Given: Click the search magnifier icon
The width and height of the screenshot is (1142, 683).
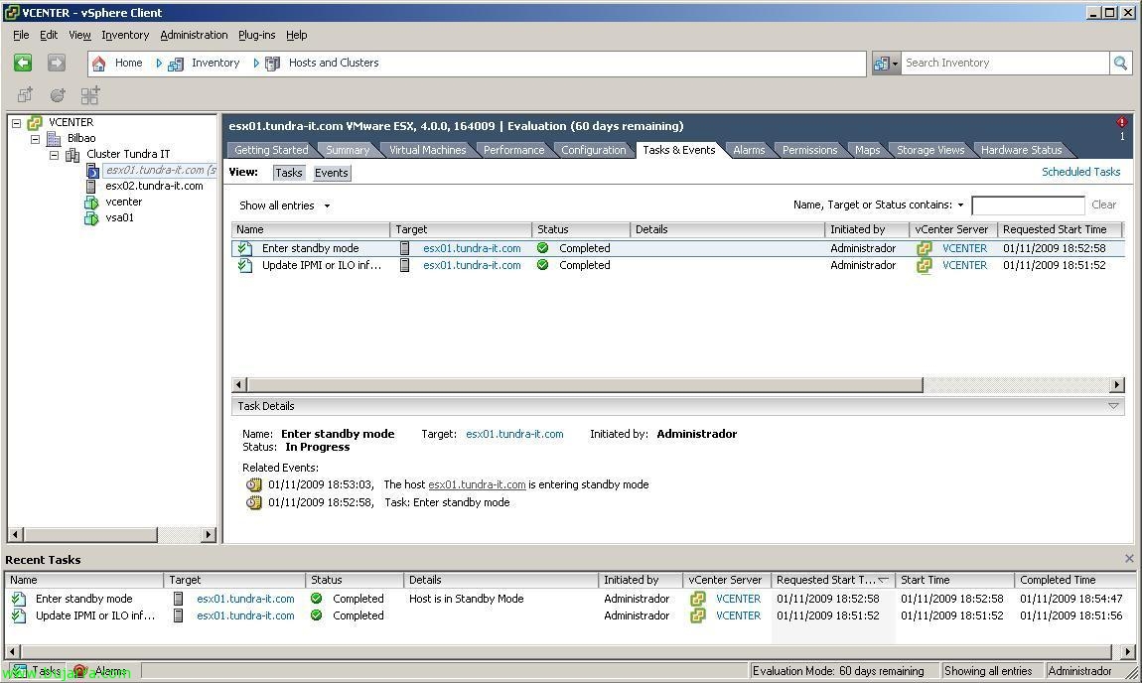Looking at the screenshot, I should click(1120, 64).
